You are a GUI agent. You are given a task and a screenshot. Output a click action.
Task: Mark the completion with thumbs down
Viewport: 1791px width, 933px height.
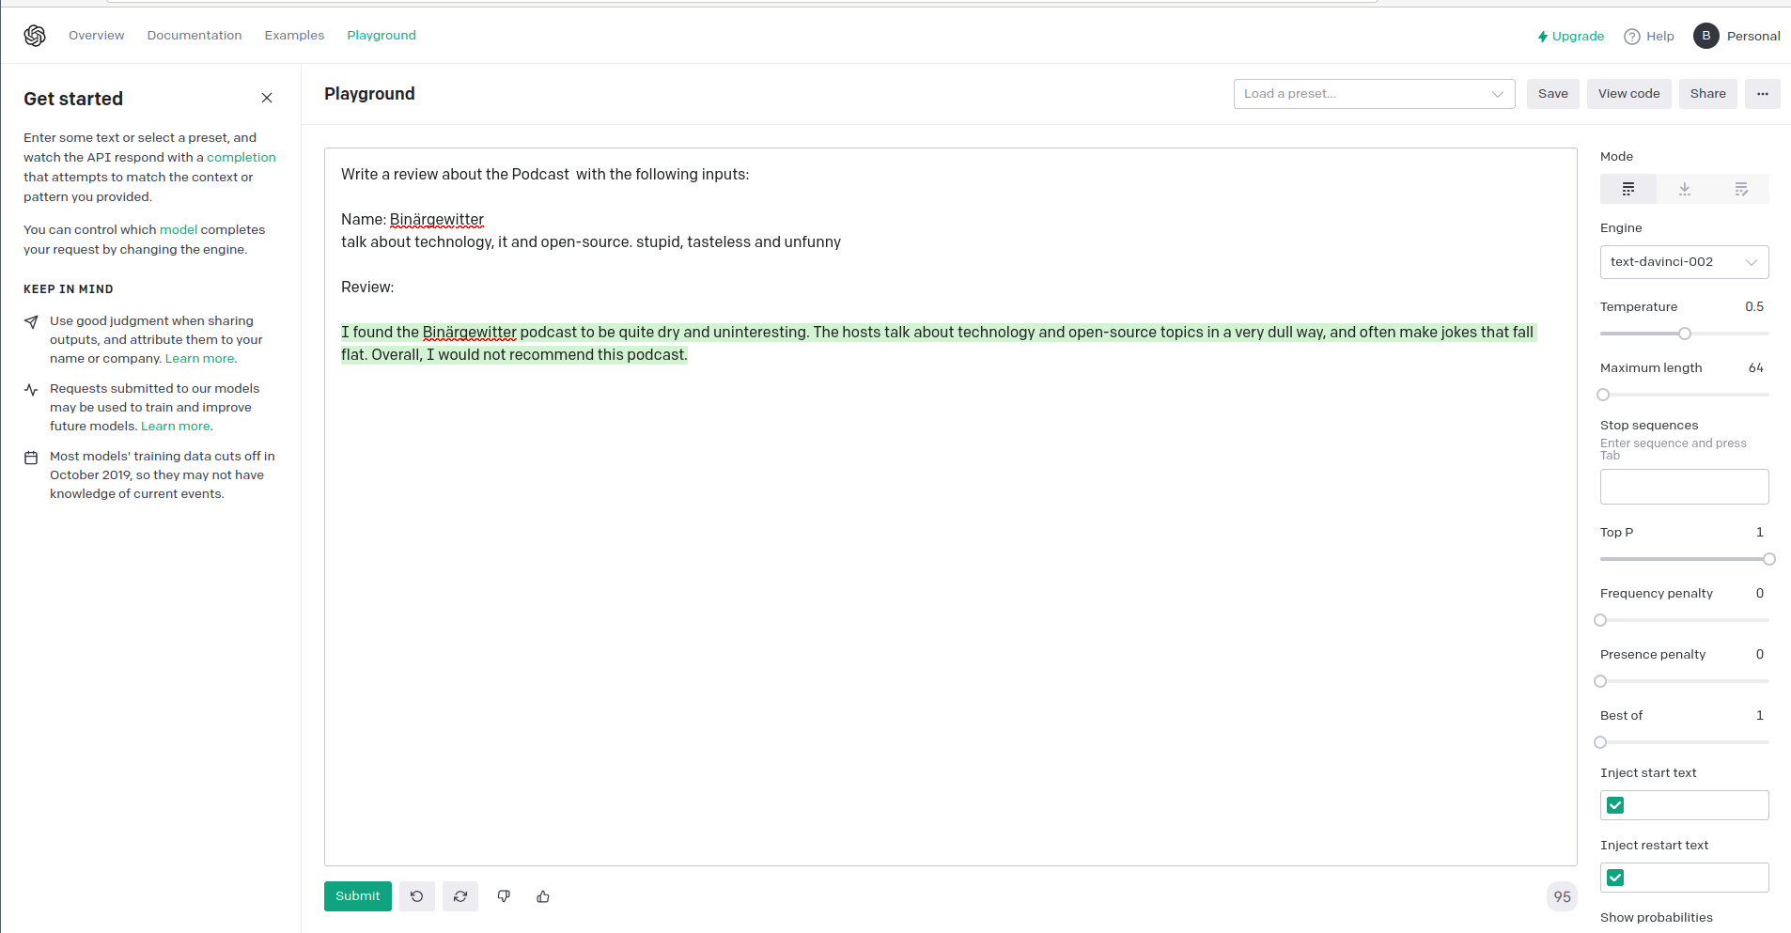pos(504,896)
